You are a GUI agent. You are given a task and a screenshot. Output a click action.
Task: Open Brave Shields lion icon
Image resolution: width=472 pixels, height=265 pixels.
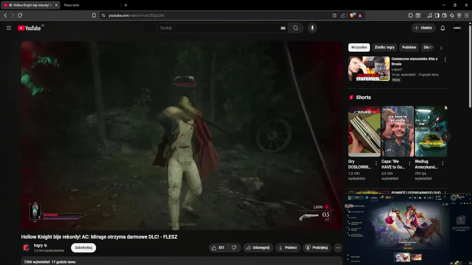coord(352,15)
